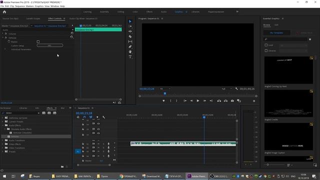Select the Selection arrow tool
This screenshot has width=320, height=180.
(130, 21)
